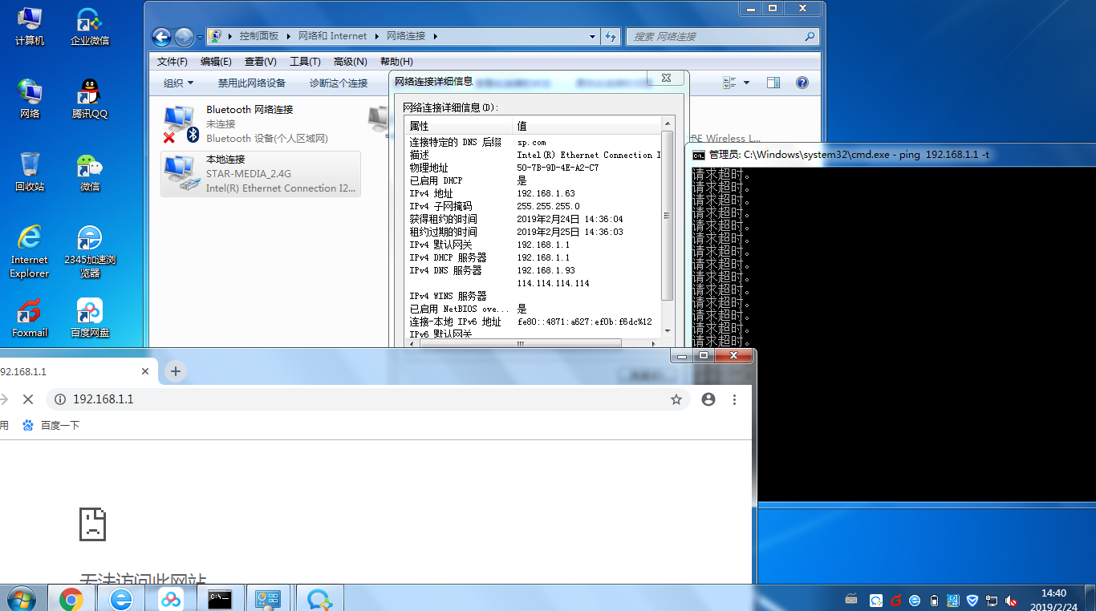Expand the address bar history dropdown

pos(593,37)
